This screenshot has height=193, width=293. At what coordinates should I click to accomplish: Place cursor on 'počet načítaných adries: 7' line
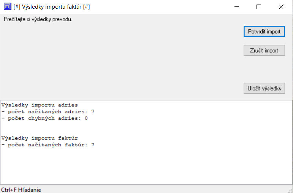[x=48, y=112]
